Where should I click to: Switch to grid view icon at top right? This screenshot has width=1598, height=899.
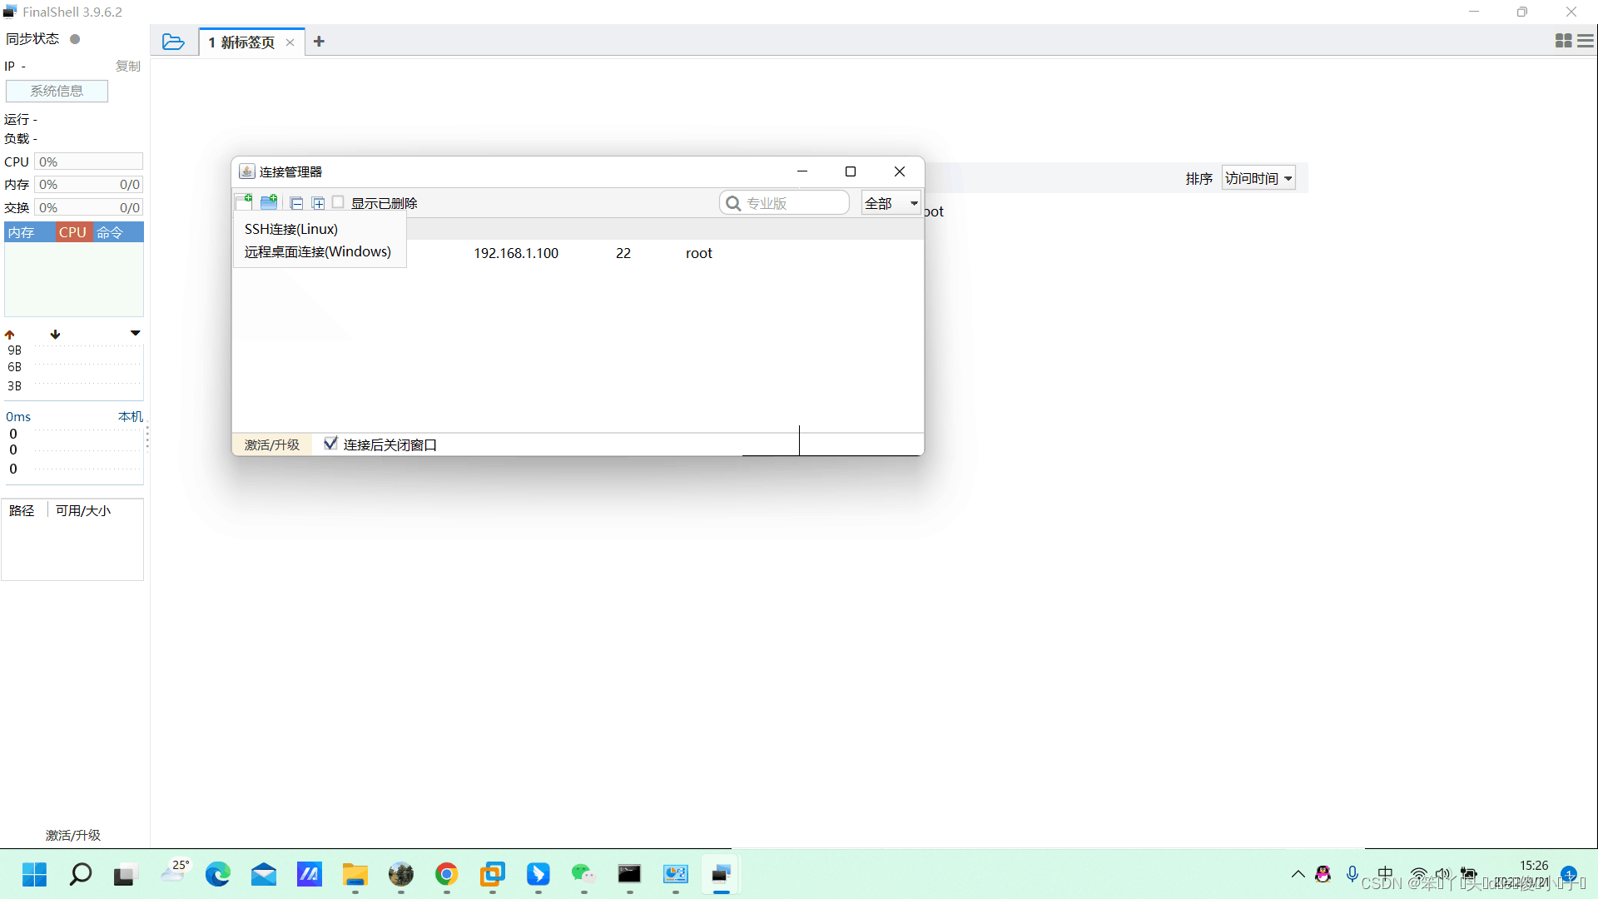(1563, 41)
